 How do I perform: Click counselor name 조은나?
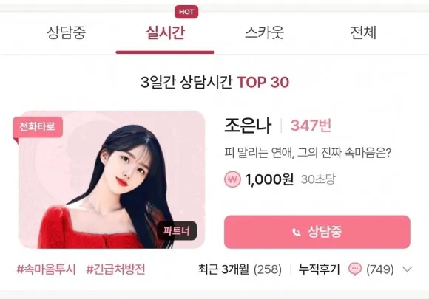tap(248, 126)
